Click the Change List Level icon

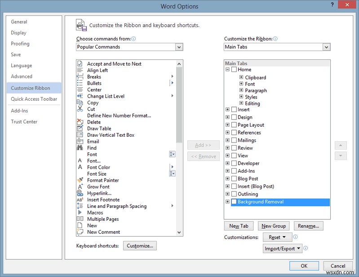(80, 96)
